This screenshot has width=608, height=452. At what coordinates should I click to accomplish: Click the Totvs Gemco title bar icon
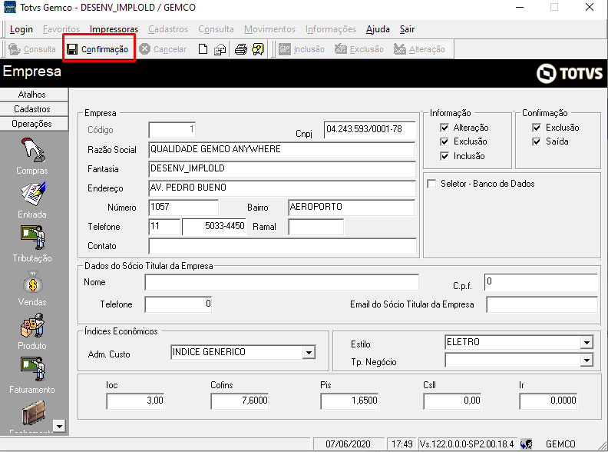tap(10, 7)
